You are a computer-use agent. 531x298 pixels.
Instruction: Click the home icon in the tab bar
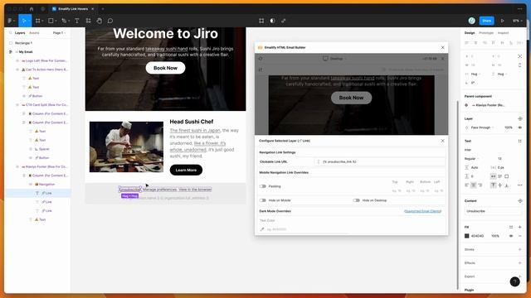pos(32,9)
